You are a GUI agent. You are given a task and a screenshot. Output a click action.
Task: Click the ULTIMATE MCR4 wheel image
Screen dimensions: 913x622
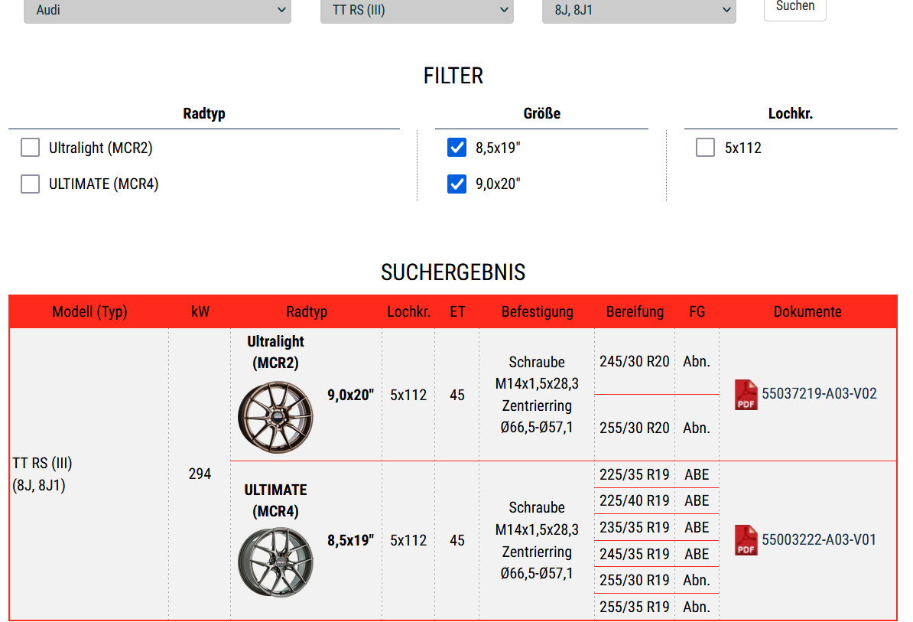[x=275, y=562]
